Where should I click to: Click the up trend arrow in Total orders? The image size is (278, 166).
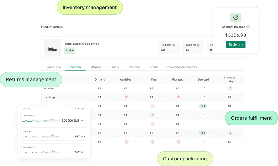pyautogui.click(x=84, y=136)
